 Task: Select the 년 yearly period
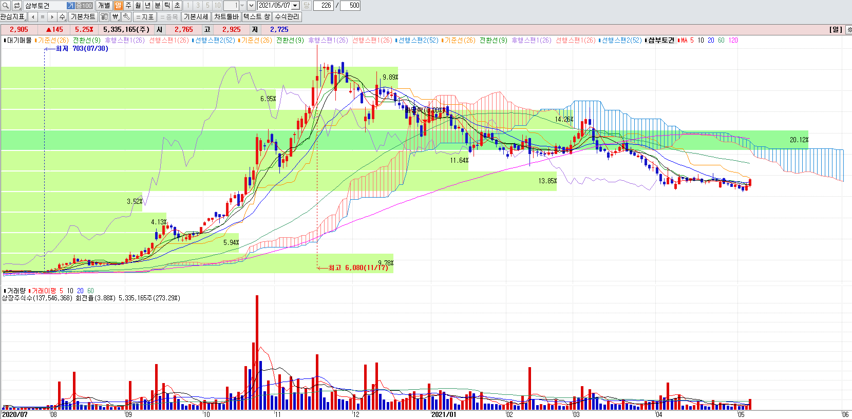147,6
